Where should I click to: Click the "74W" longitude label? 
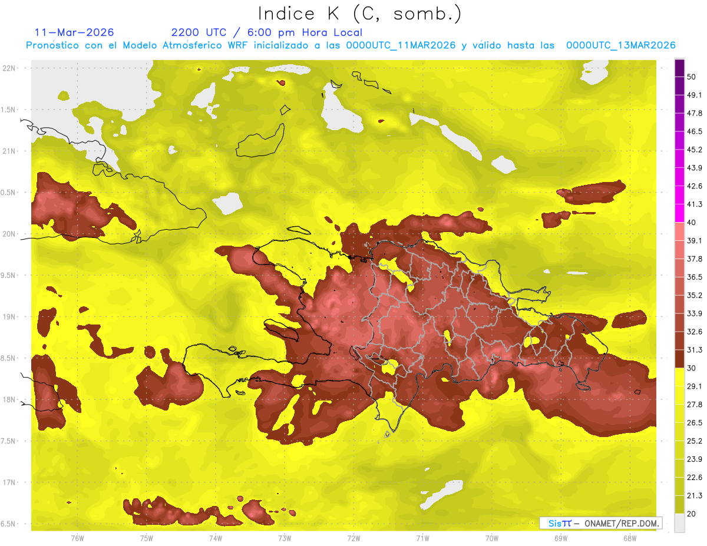pyautogui.click(x=216, y=538)
